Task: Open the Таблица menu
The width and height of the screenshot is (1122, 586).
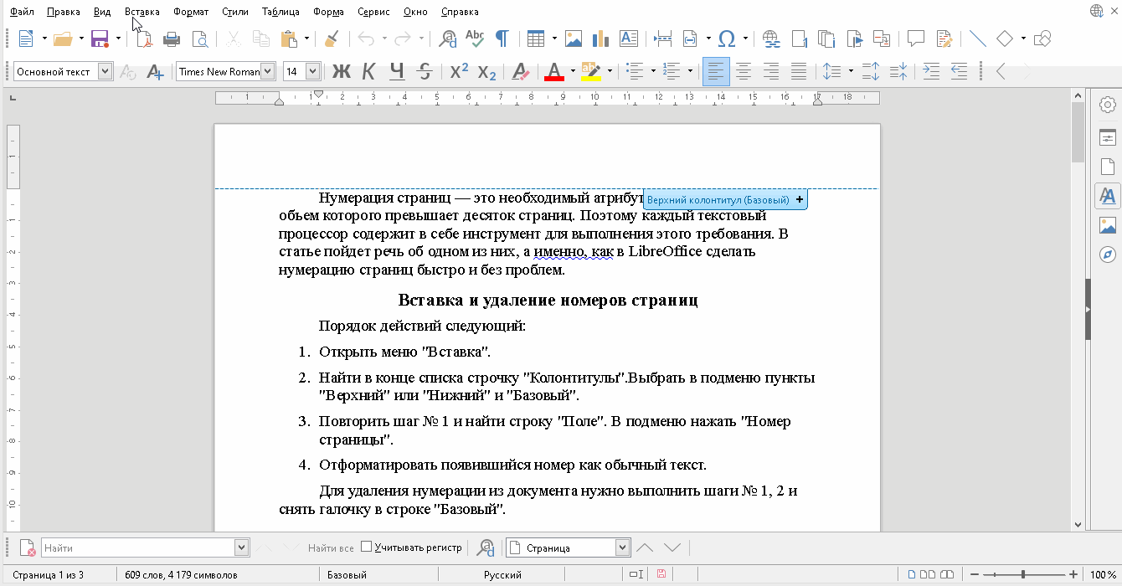Action: tap(280, 12)
